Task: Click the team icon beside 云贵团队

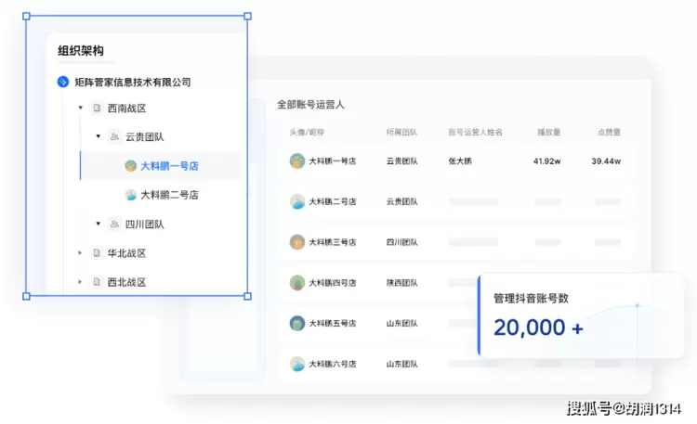Action: click(x=114, y=136)
